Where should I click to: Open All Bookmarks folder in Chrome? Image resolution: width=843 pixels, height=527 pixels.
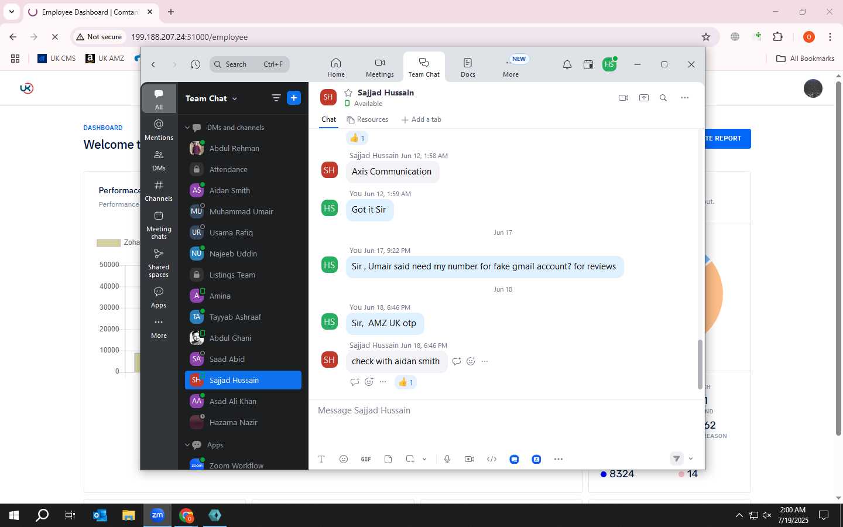[805, 59]
